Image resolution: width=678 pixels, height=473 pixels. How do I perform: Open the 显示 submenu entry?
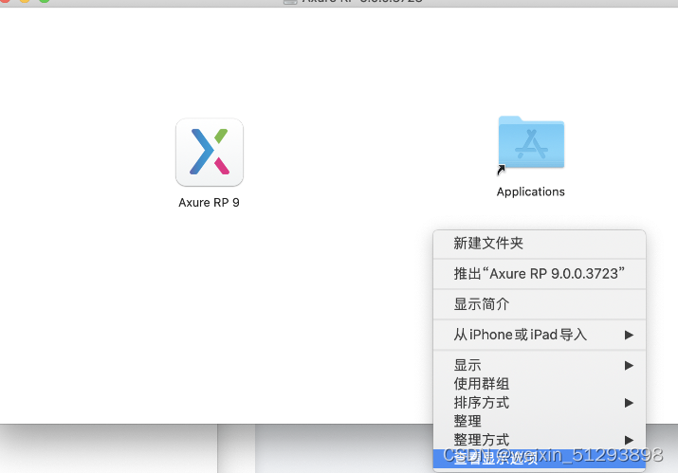540,365
